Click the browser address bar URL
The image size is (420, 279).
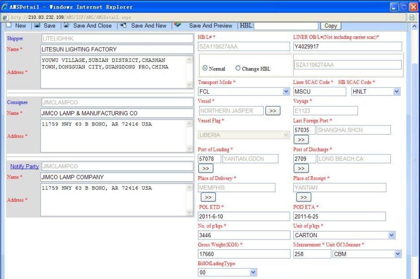tap(71, 17)
